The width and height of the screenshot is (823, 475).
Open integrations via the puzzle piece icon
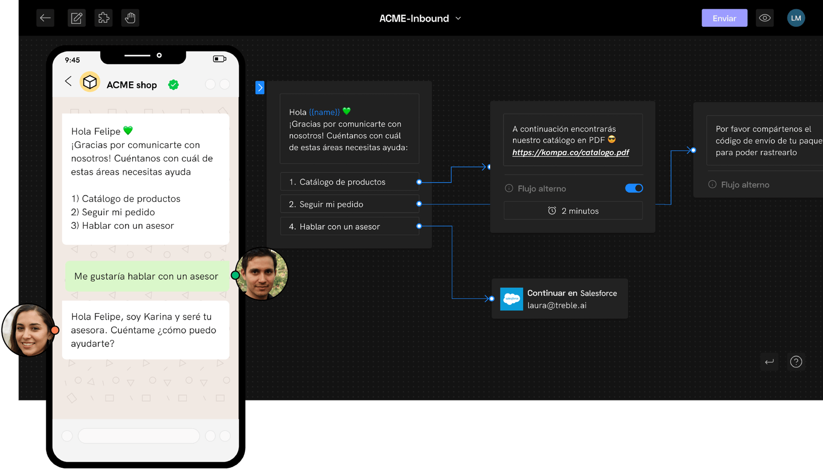pyautogui.click(x=103, y=17)
